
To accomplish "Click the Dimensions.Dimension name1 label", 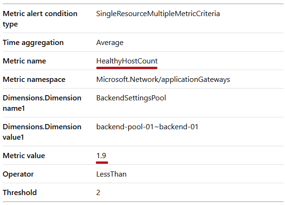I will [x=42, y=103].
